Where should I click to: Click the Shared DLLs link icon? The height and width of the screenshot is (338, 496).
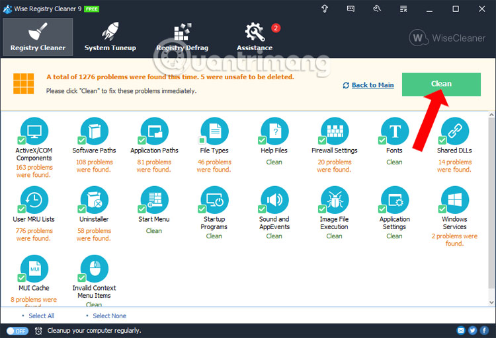click(455, 131)
